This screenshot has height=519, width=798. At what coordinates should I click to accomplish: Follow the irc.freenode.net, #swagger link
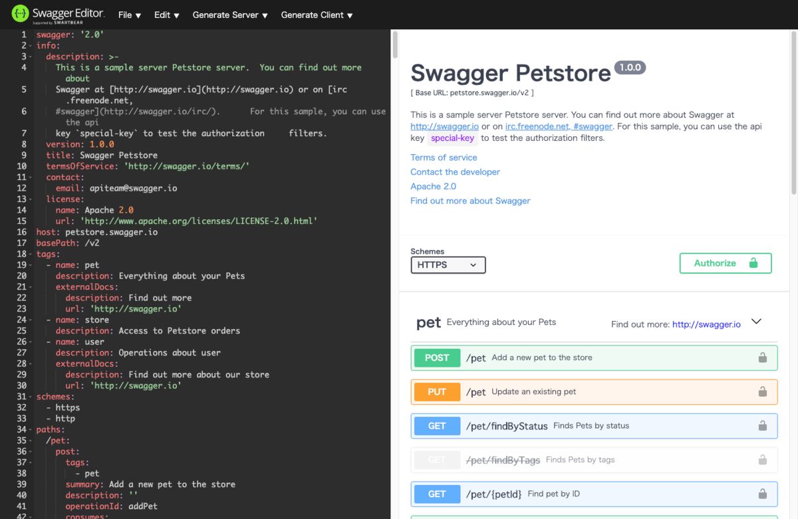pos(559,126)
